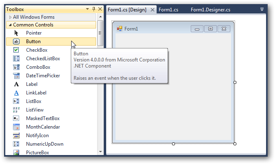
Task: Pick the Label control icon
Action: pyautogui.click(x=16, y=84)
